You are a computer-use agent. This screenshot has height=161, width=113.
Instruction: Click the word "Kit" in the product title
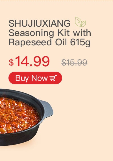[63, 33]
